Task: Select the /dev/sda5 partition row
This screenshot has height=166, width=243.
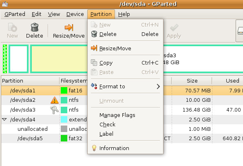Action: coord(122,138)
